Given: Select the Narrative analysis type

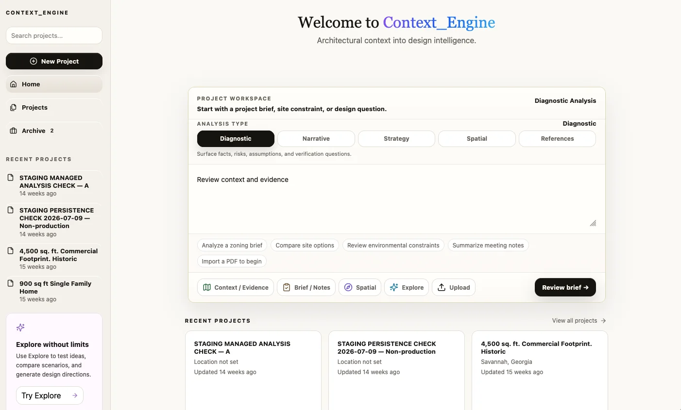Looking at the screenshot, I should pos(316,139).
